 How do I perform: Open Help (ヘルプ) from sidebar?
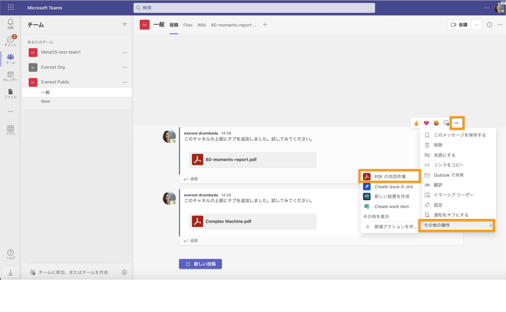pos(11,254)
